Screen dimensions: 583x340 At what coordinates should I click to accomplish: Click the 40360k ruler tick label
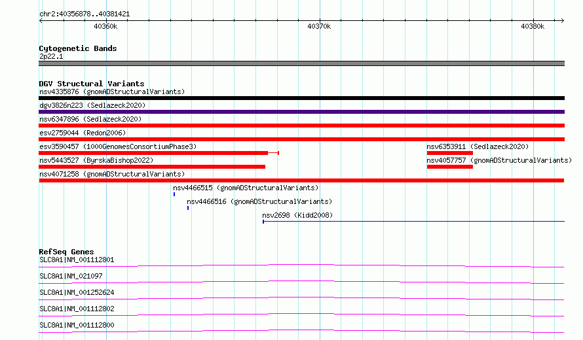pyautogui.click(x=105, y=26)
